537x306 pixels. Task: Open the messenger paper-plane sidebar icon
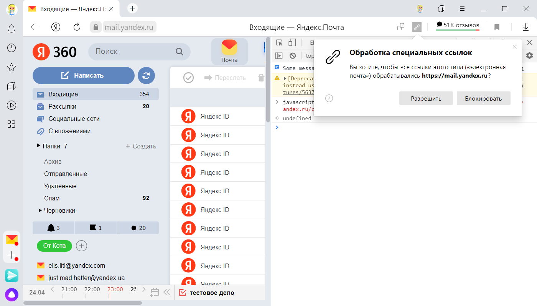tap(12, 275)
